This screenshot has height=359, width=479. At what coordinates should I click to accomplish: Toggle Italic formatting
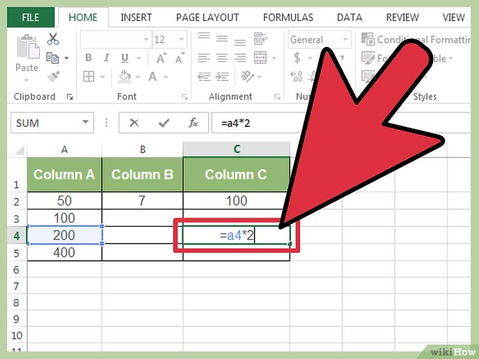(x=107, y=58)
